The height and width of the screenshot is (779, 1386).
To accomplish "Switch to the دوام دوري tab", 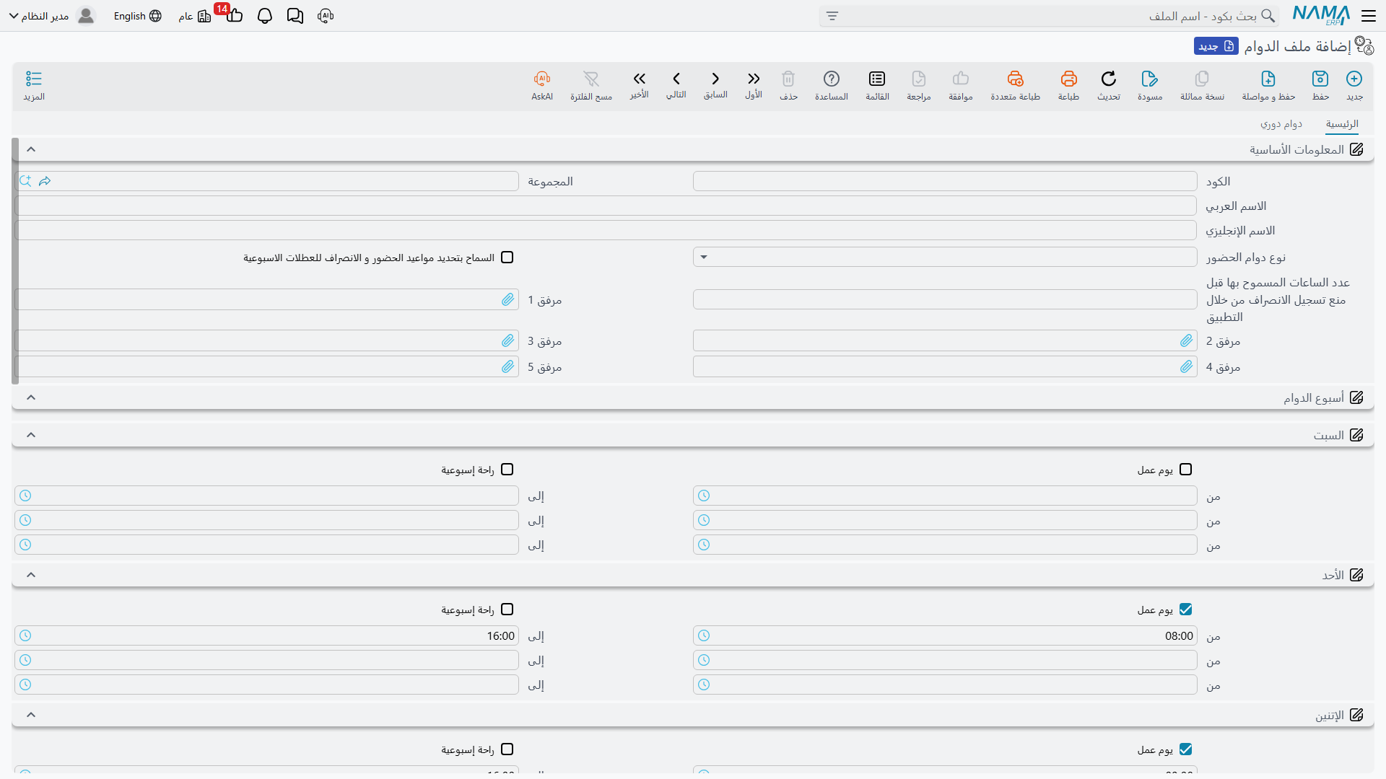I will pyautogui.click(x=1281, y=124).
